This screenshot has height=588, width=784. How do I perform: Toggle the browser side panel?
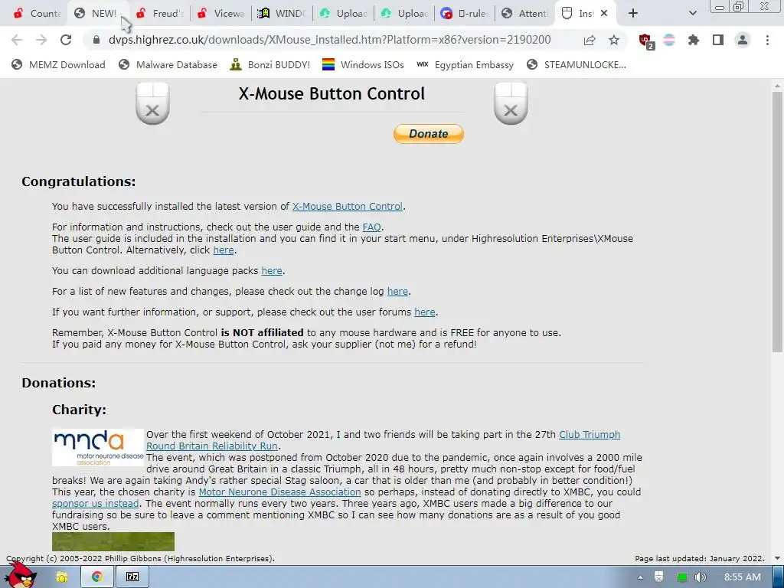click(718, 40)
